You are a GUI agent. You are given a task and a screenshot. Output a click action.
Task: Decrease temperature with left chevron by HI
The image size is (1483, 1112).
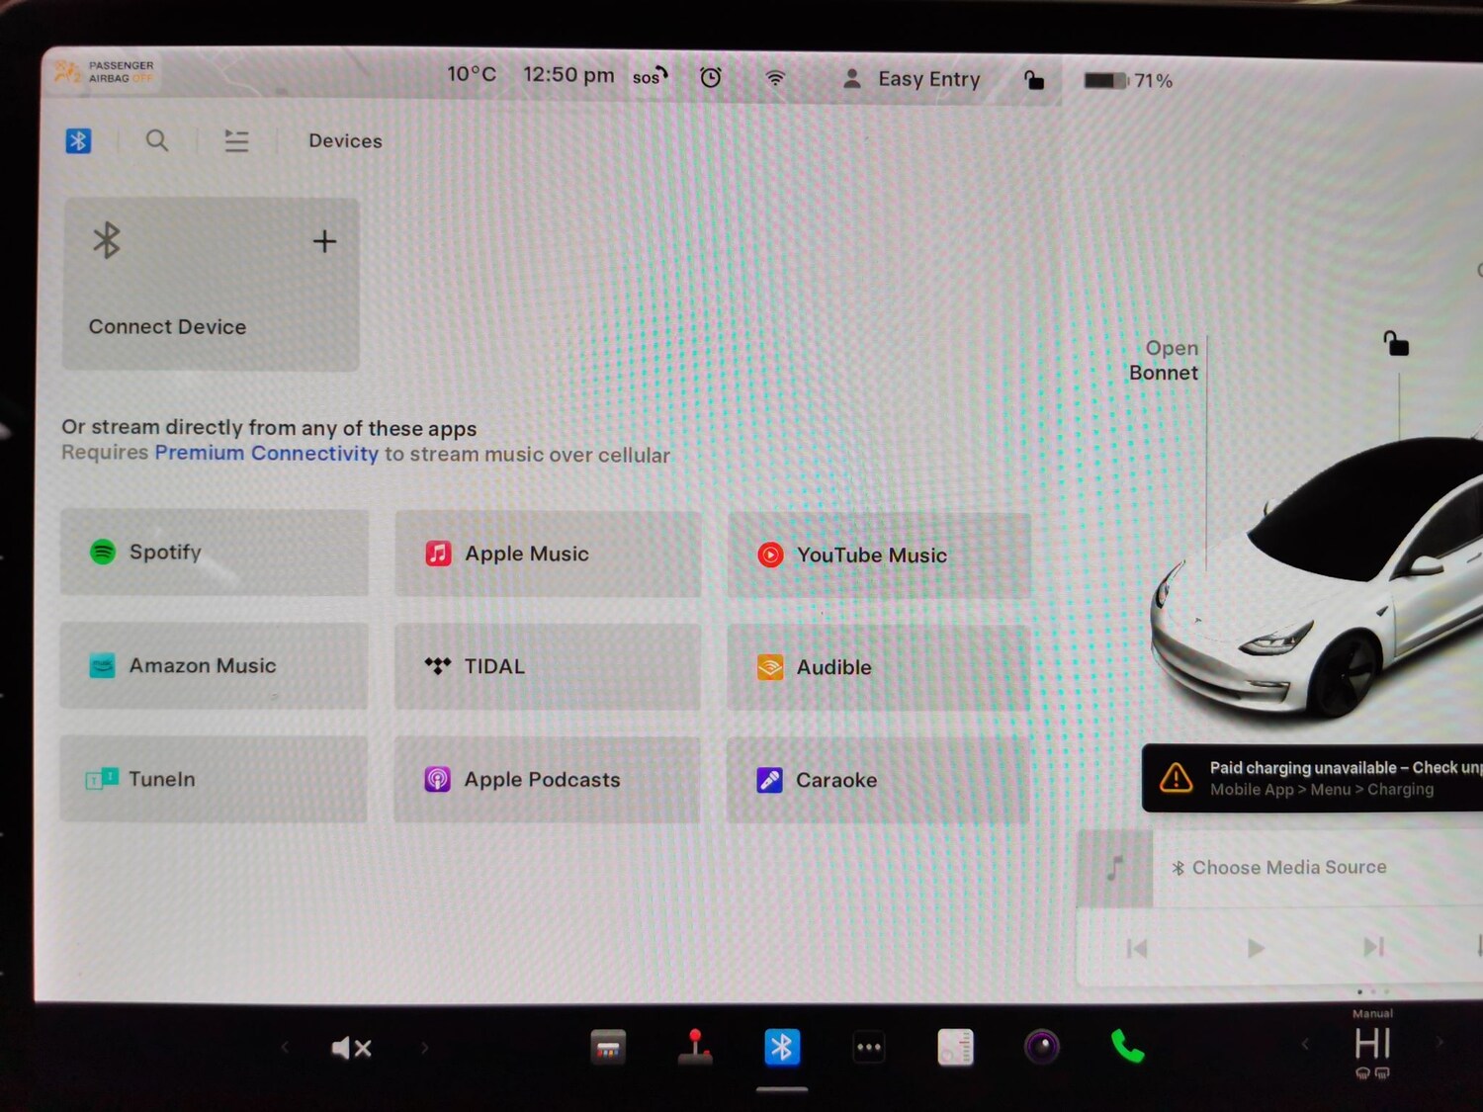click(x=1305, y=1044)
